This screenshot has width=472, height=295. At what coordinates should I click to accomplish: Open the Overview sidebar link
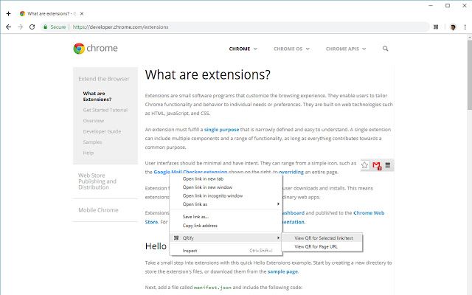pos(94,121)
